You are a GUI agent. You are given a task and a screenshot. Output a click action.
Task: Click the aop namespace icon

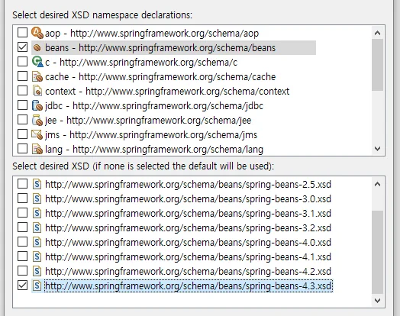click(x=37, y=33)
